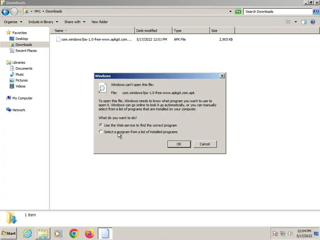
Task: Launch Windows Media Player from taskbar
Action: [x=58, y=233]
